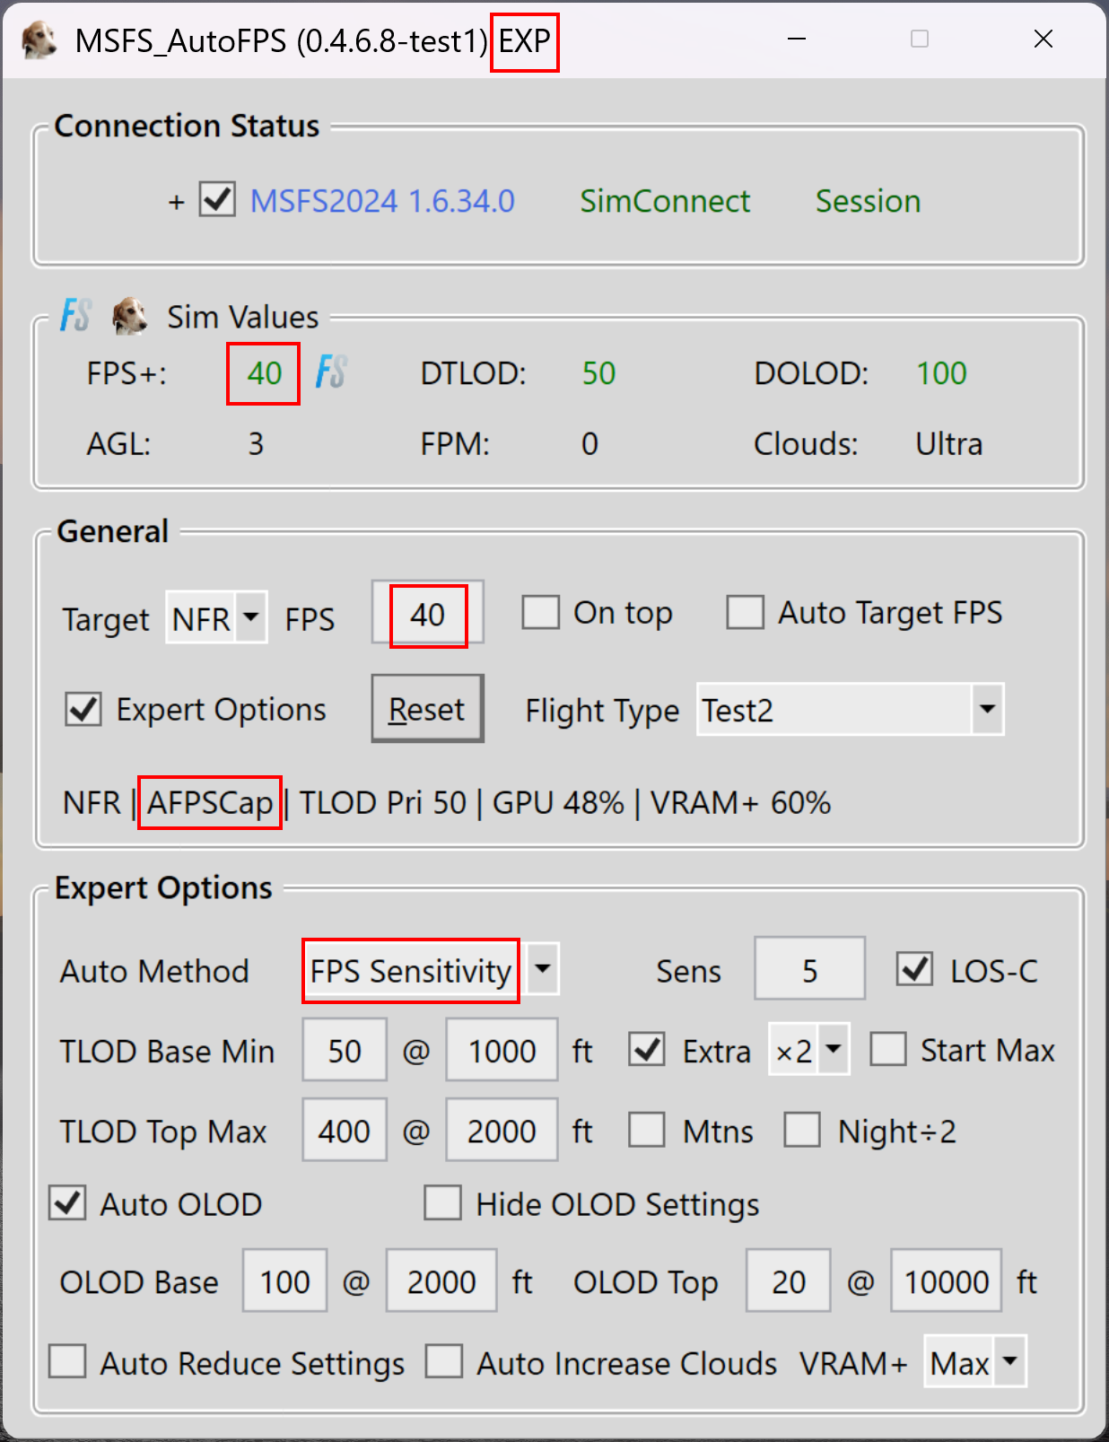Screen dimensions: 1109x1442
Task: Open the Target NFR dropdown
Action: click(x=216, y=617)
